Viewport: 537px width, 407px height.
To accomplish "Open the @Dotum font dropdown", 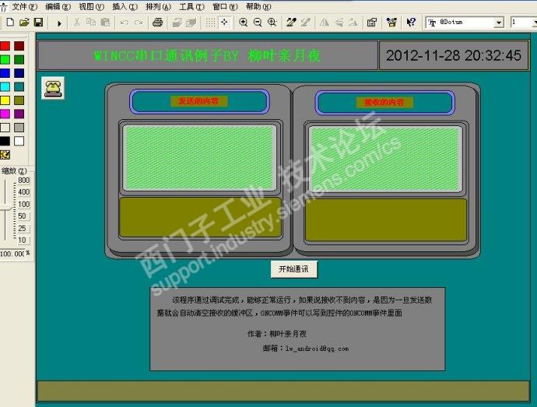I will pyautogui.click(x=499, y=23).
